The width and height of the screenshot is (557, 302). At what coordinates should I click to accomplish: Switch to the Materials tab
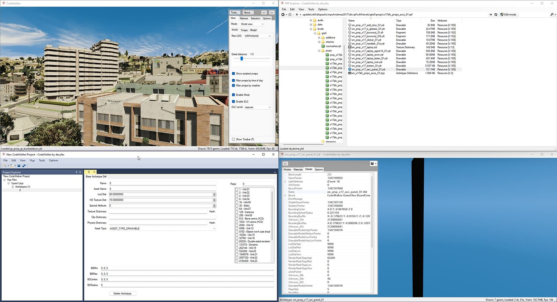click(x=298, y=169)
